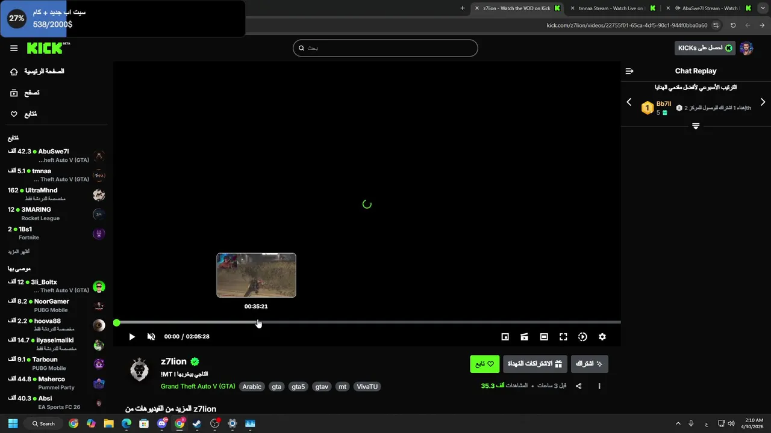Open the hamburger menu next to the KICK logo
Viewport: 771px width, 433px height.
coord(14,48)
